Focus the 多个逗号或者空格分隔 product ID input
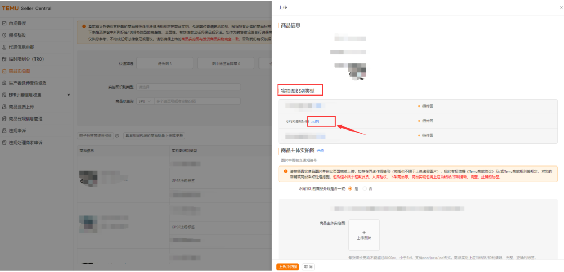This screenshot has height=272, width=564. point(197,101)
